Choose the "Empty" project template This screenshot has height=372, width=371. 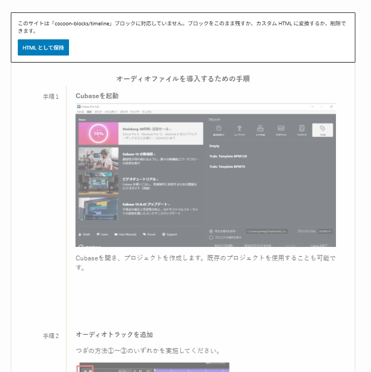pos(214,146)
